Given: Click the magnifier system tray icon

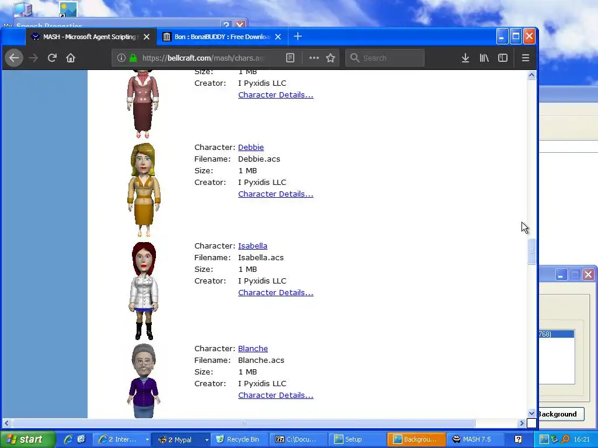Looking at the screenshot, I should tap(565, 439).
